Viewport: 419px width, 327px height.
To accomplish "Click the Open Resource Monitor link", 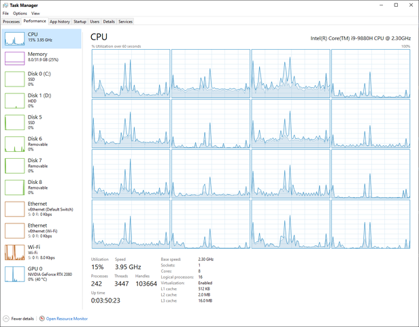I will (67, 318).
